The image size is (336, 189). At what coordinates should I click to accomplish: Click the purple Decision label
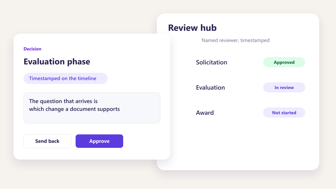32,49
